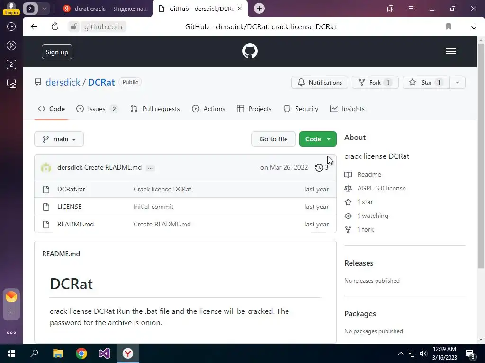Open the notification center icon in system tray
This screenshot has height=363, width=485.
pos(470,354)
